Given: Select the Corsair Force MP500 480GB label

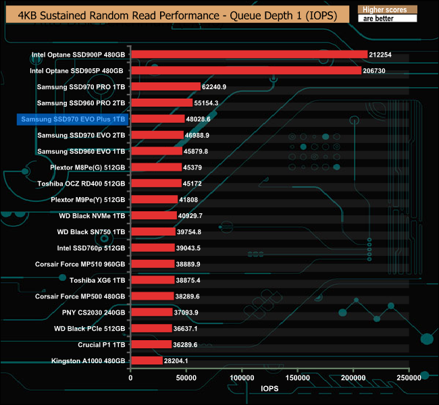Looking at the screenshot, I should [x=80, y=296].
